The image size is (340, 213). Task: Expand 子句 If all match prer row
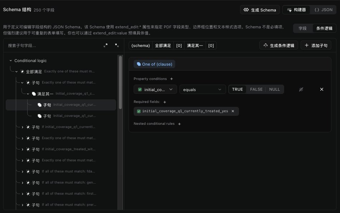pyautogui.click(x=22, y=205)
